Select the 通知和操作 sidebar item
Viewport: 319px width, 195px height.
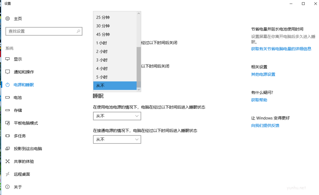(x=22, y=72)
